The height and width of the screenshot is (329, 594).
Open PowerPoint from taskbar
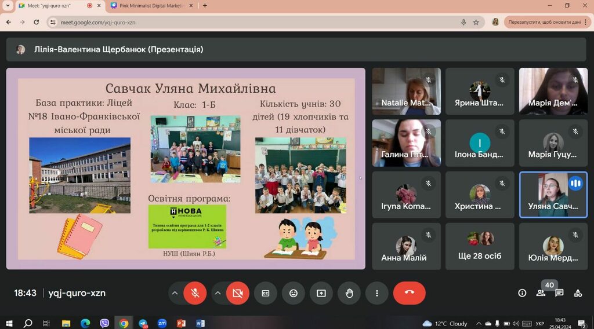click(181, 323)
